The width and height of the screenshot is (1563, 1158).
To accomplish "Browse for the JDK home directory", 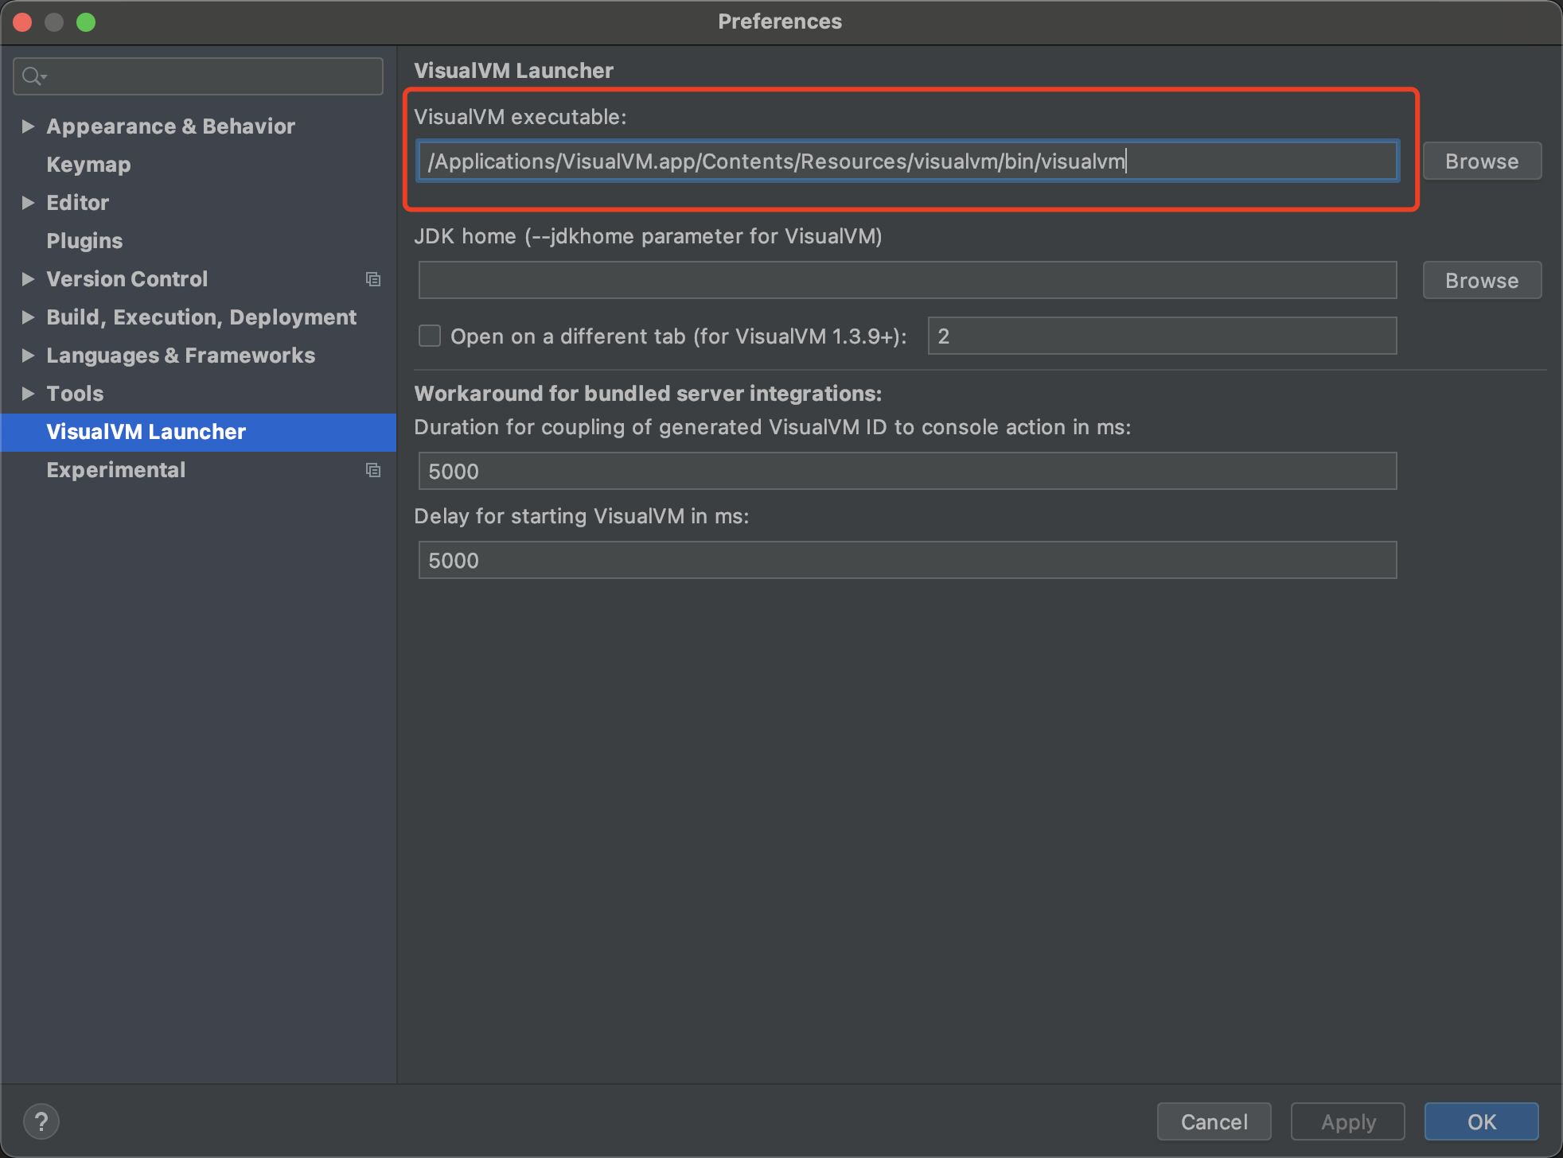I will [x=1481, y=281].
